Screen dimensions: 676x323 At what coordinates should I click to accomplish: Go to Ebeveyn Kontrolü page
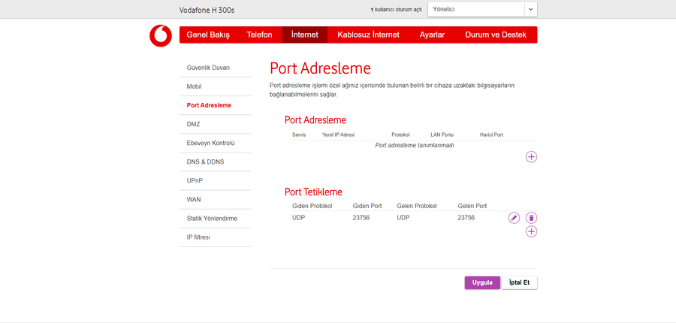point(210,143)
